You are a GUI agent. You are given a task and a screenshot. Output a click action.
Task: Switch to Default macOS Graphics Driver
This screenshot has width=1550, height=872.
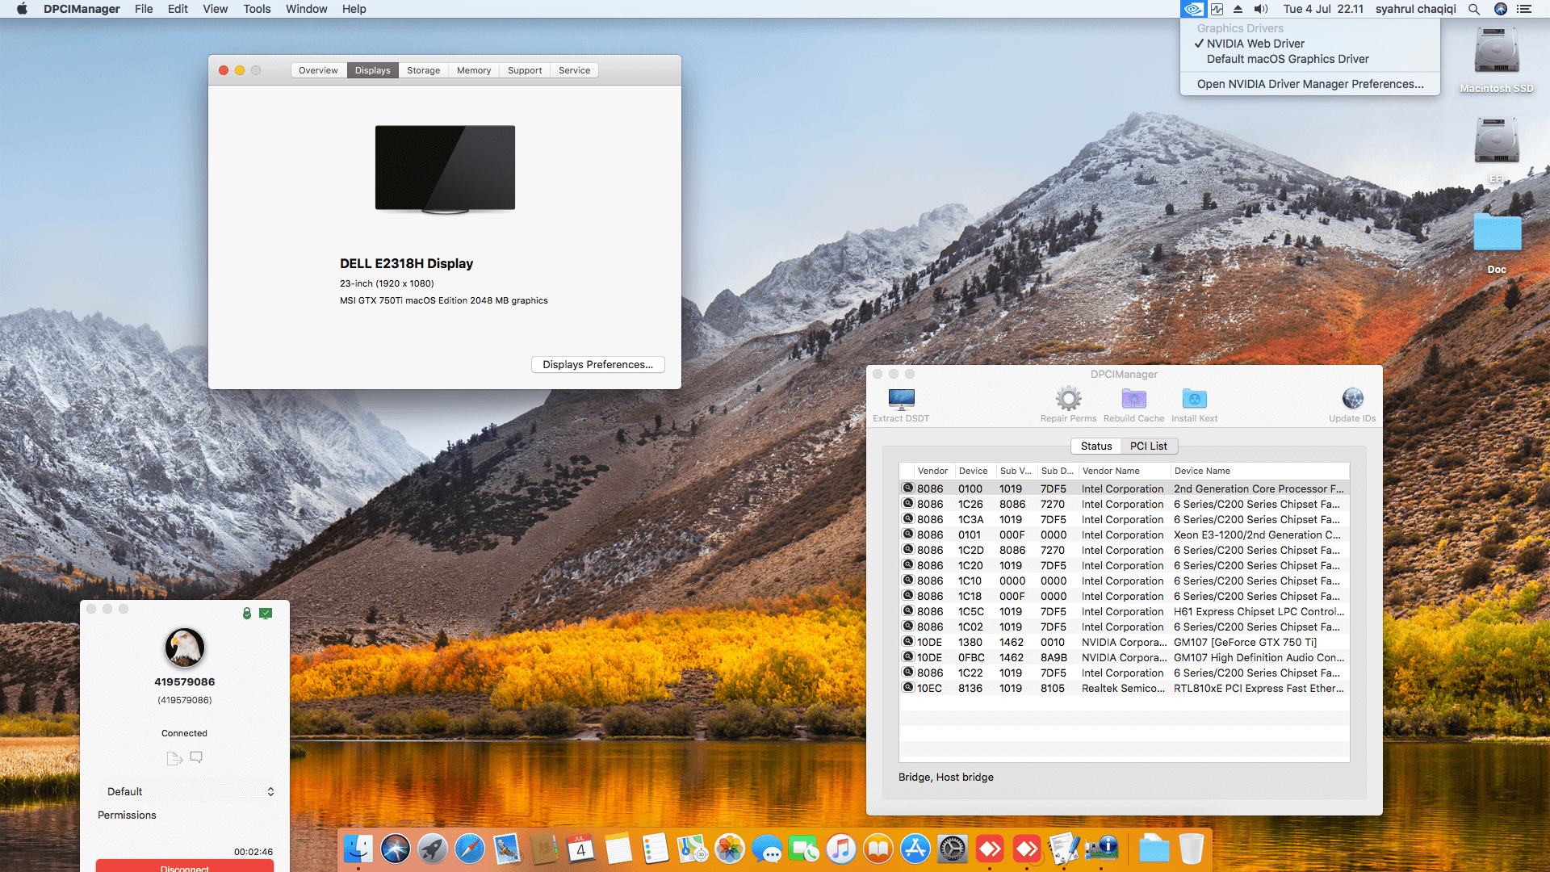(1288, 59)
